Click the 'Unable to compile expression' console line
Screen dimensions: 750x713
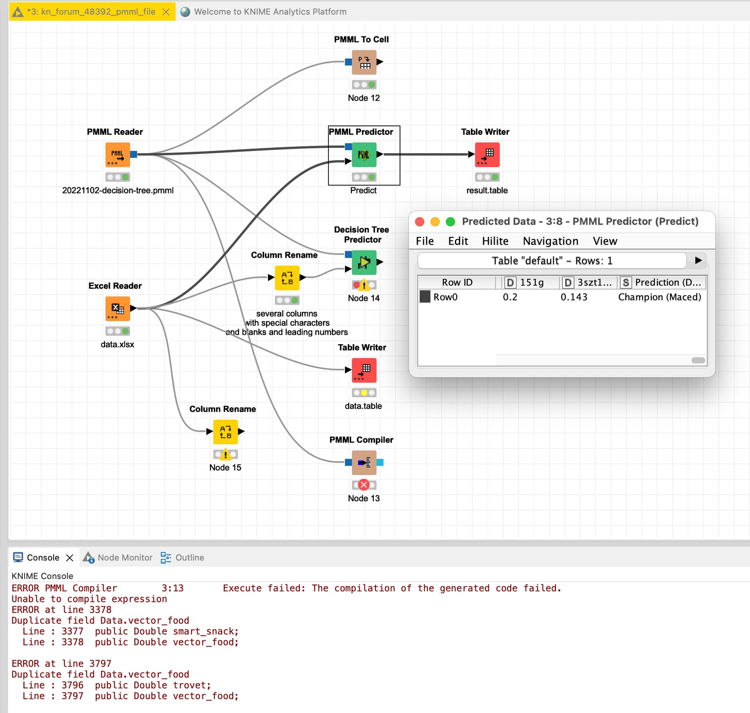(89, 599)
